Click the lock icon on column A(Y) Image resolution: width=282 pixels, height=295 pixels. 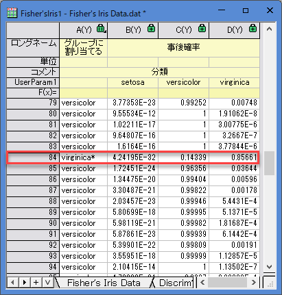point(100,29)
